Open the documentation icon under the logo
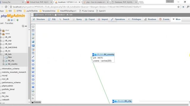The image size is (190, 106). 15,20
